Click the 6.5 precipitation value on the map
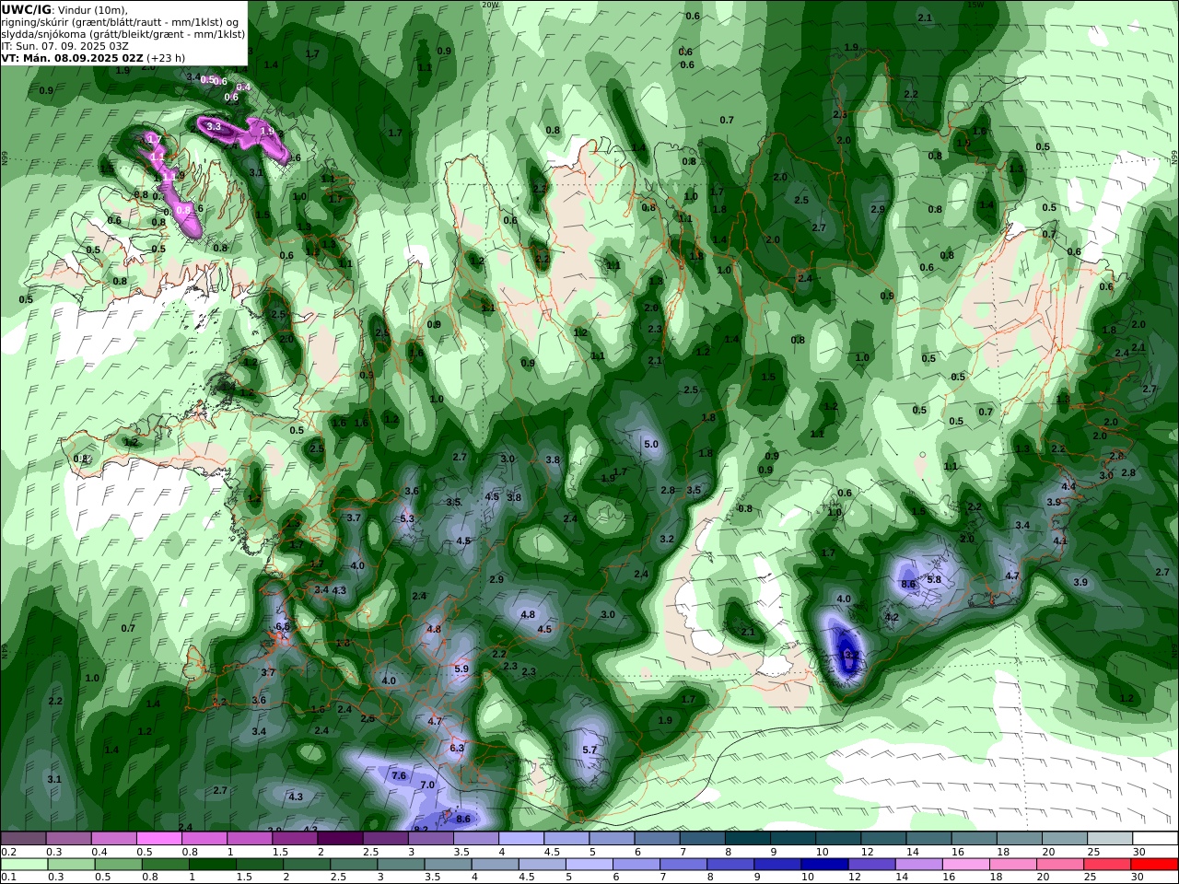Image resolution: width=1179 pixels, height=884 pixels. (282, 626)
